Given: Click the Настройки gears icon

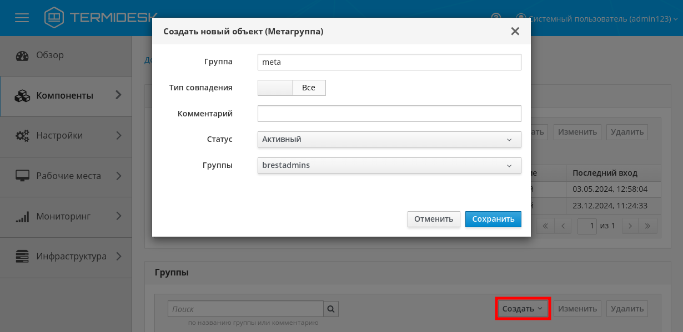Looking at the screenshot, I should tap(22, 136).
